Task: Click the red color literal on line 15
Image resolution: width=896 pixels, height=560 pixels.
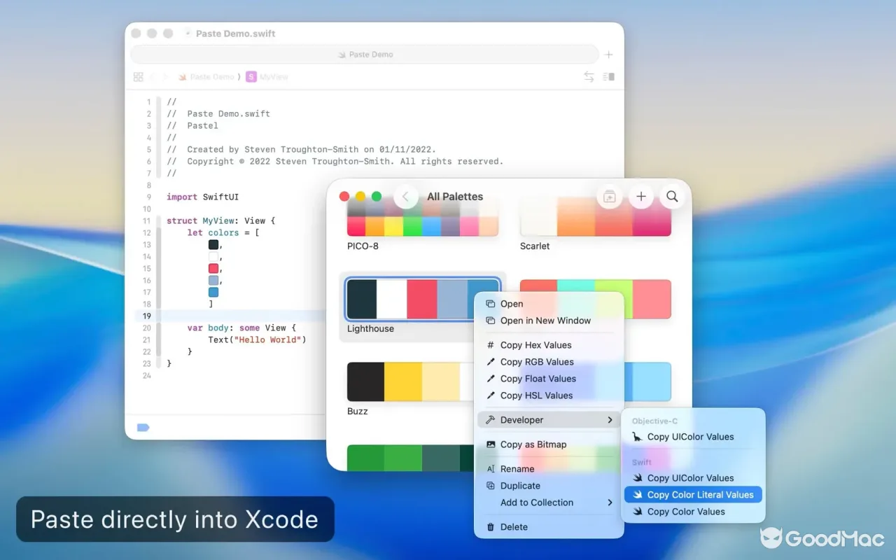Action: pos(213,269)
